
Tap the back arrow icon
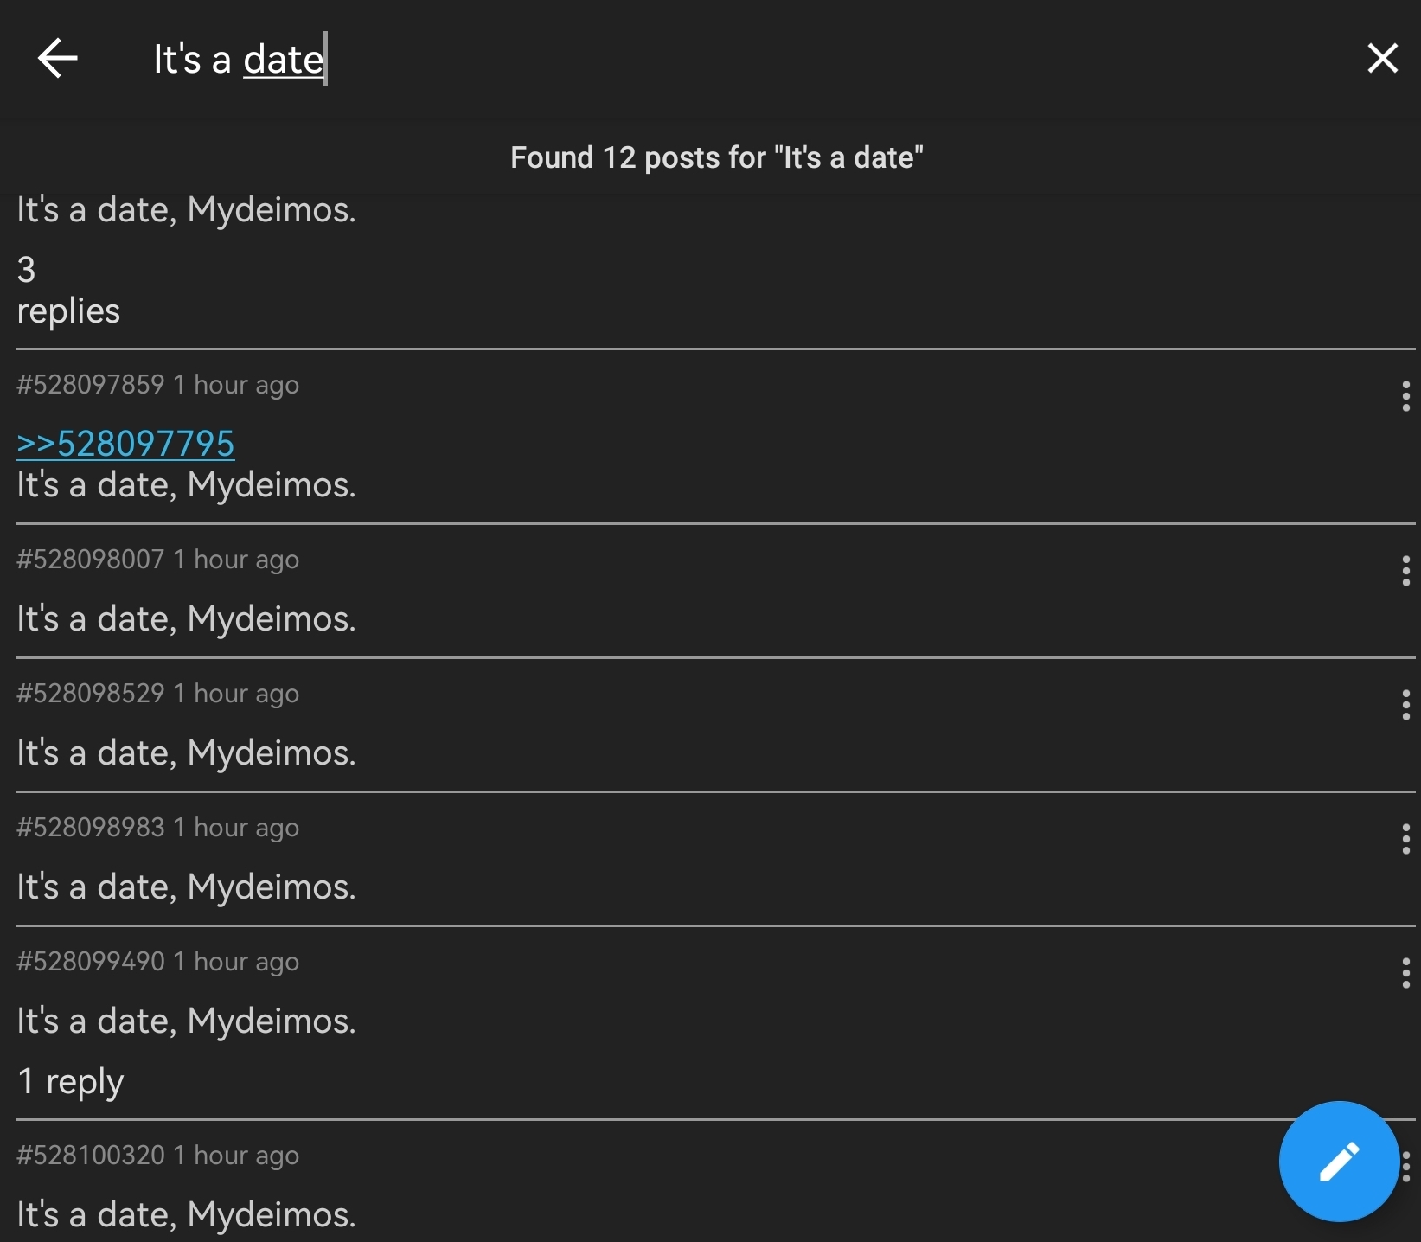click(x=58, y=59)
